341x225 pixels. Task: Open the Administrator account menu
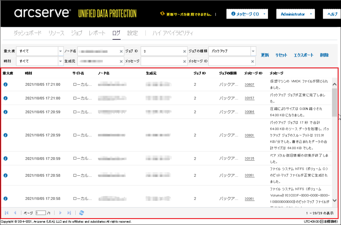click(x=295, y=14)
